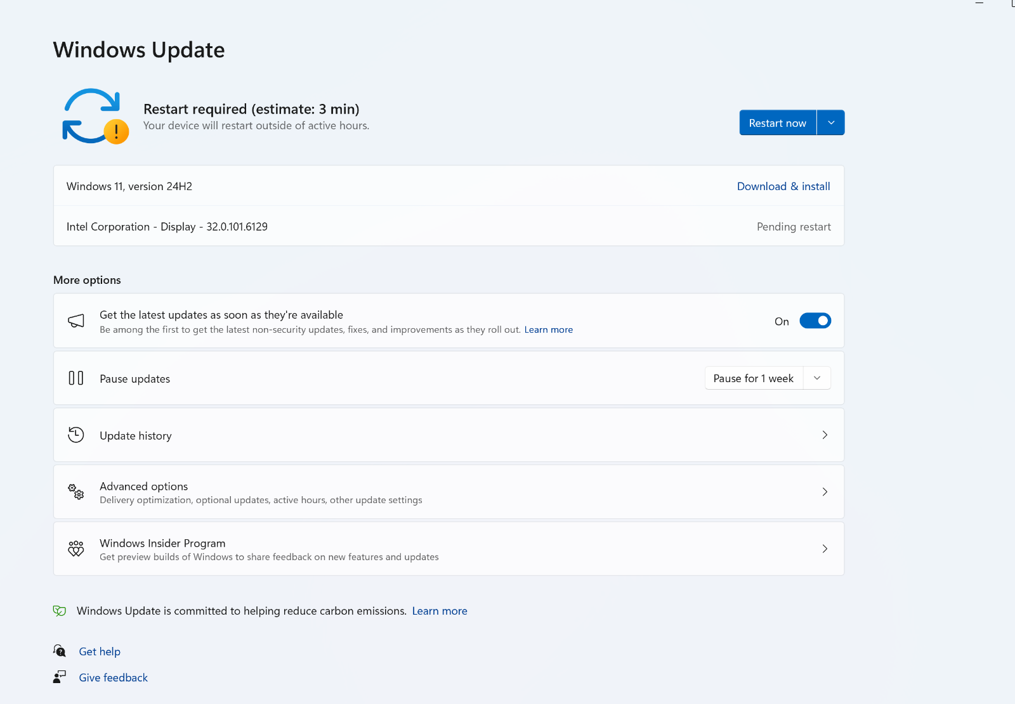
Task: Open the Restart now dropdown arrow
Action: [x=831, y=123]
